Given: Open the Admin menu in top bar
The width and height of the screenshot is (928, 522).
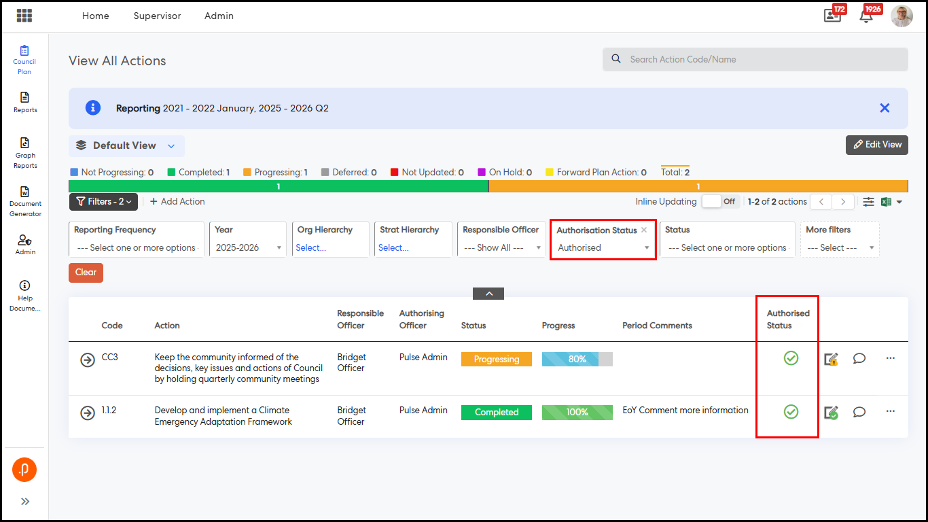Looking at the screenshot, I should [219, 16].
